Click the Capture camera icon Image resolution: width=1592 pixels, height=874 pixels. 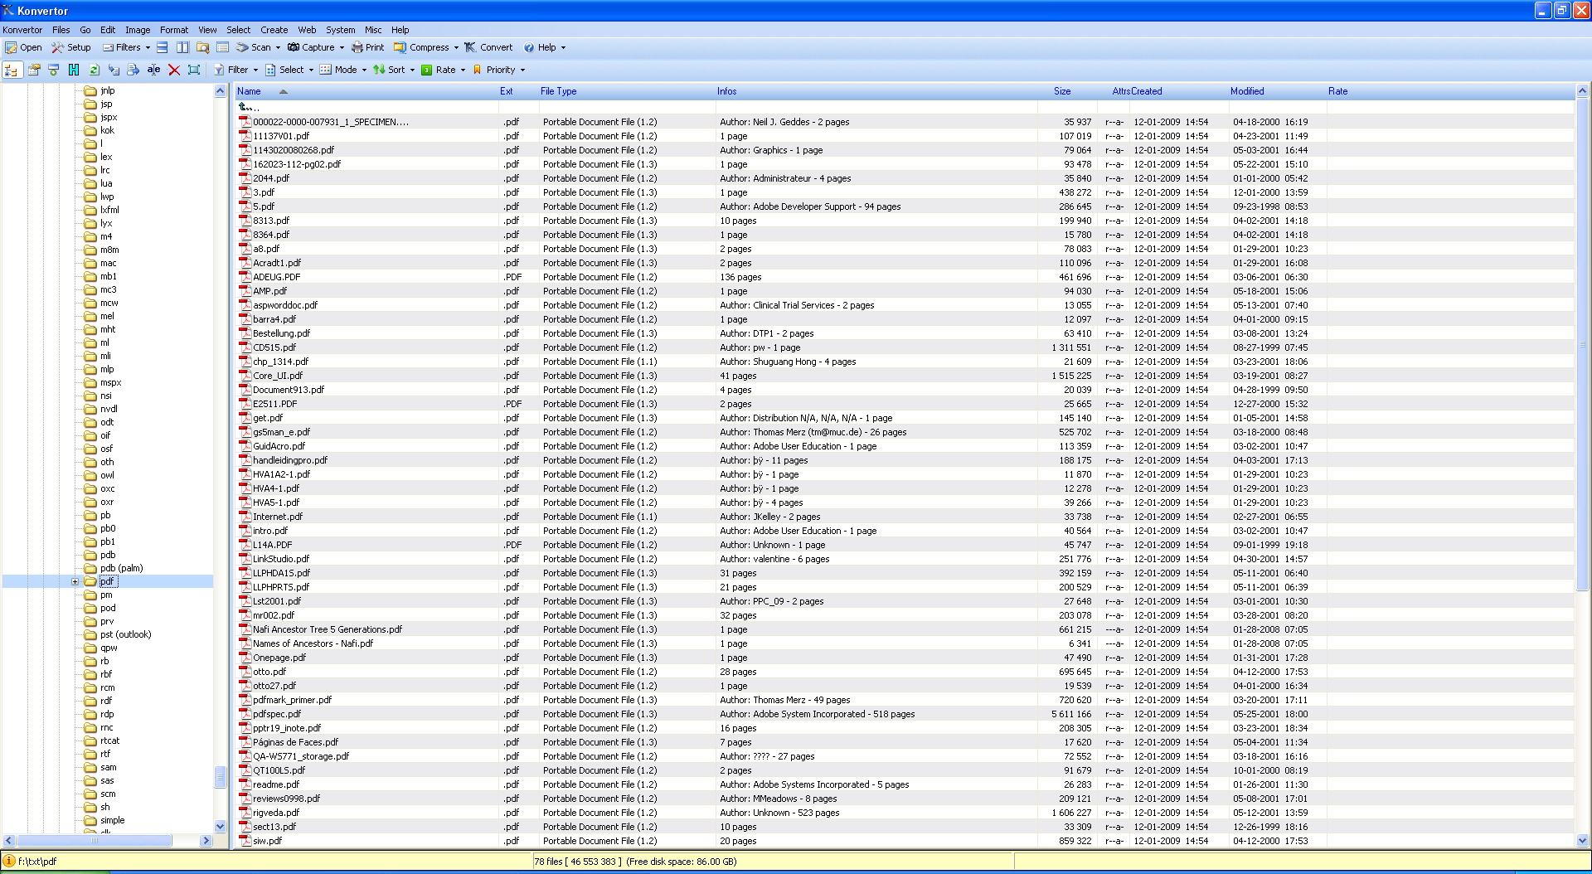[294, 47]
